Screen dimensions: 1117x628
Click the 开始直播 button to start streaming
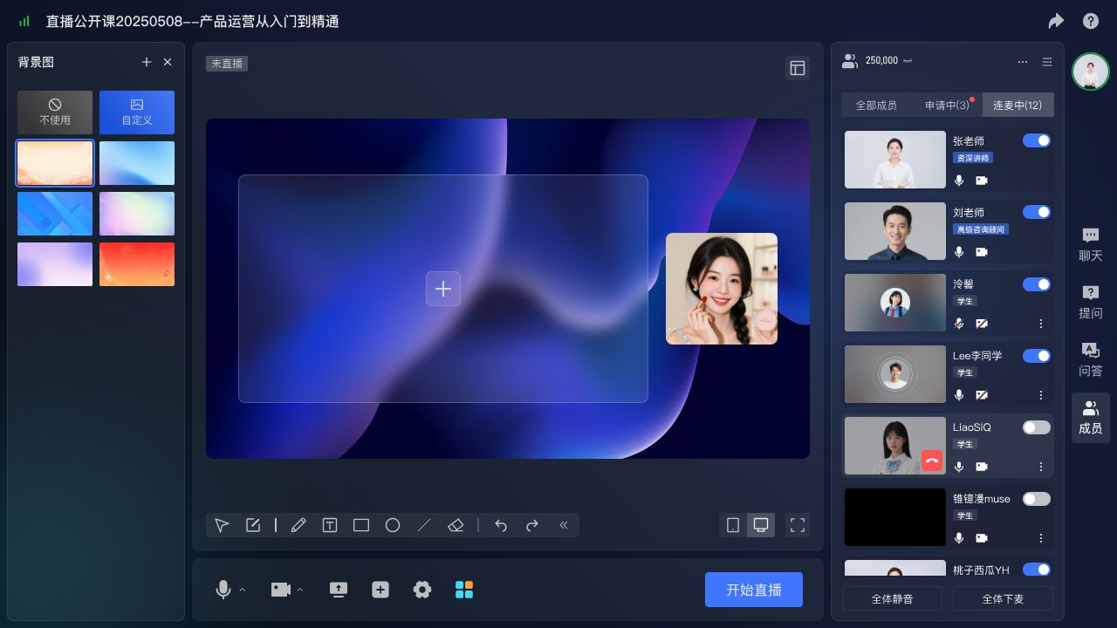pyautogui.click(x=753, y=590)
